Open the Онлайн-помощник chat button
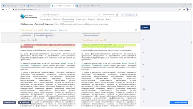The image size is (193, 109). (179, 102)
